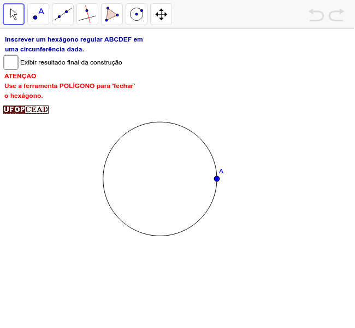Click the circle's circumference line
Viewport: 355px width, 328px height.
(103, 179)
